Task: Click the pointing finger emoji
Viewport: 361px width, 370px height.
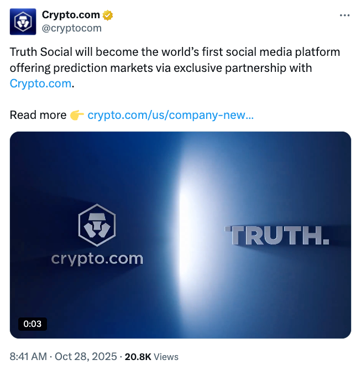Action: 77,115
